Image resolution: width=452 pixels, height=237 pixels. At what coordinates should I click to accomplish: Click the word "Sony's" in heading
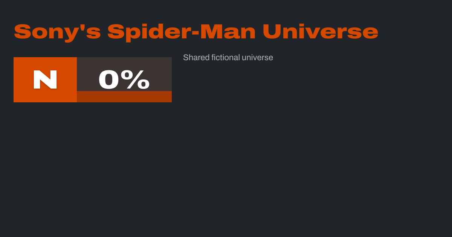tap(57, 32)
